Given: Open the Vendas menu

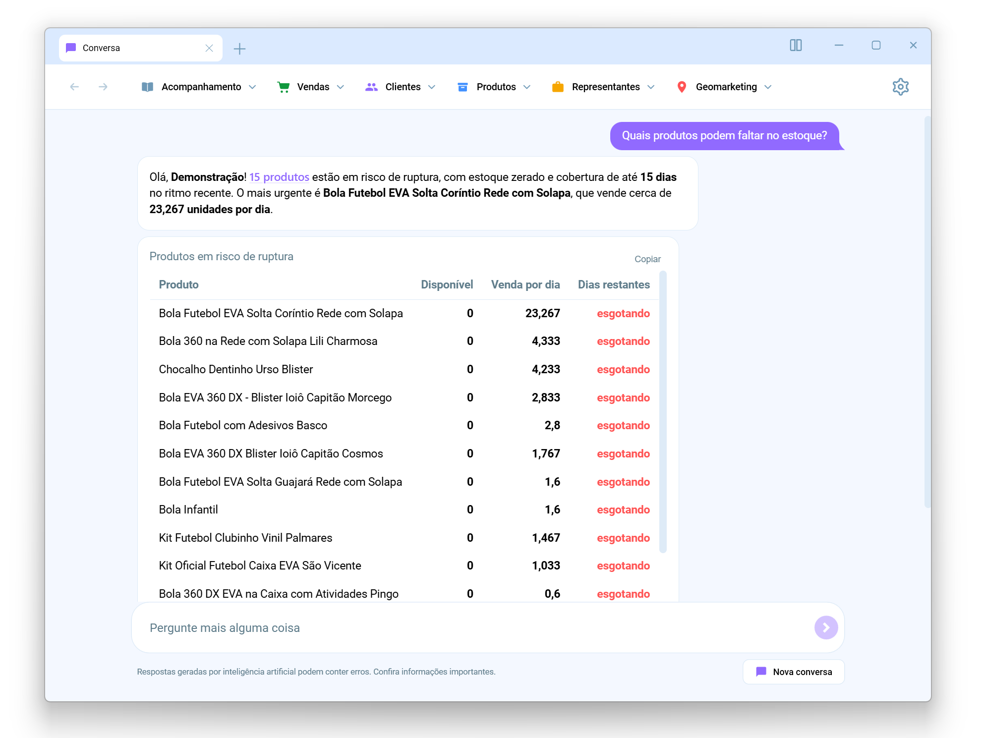Looking at the screenshot, I should pyautogui.click(x=311, y=87).
